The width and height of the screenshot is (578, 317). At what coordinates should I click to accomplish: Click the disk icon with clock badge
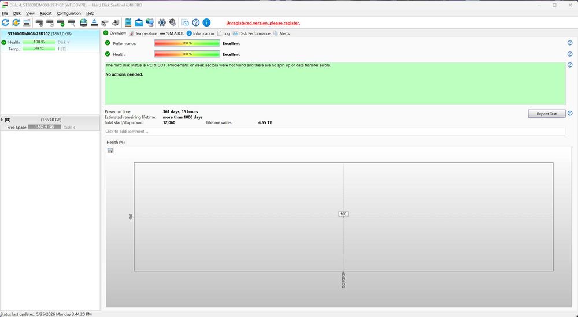[50, 23]
